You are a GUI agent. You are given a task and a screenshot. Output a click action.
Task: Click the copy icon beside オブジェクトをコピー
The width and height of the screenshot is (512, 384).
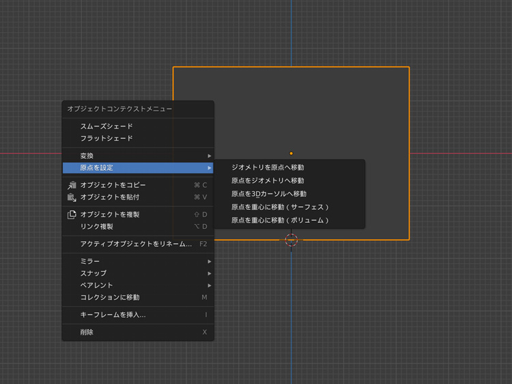pyautogui.click(x=72, y=185)
